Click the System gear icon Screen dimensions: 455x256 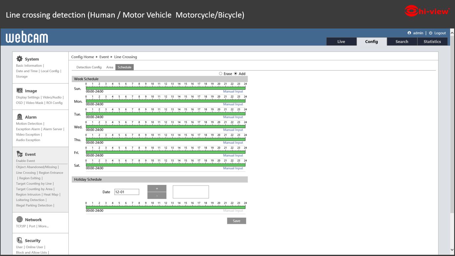point(20,59)
